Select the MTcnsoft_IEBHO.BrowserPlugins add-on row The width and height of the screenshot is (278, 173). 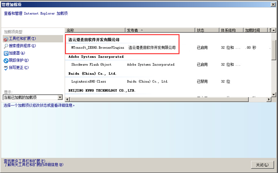pos(98,48)
